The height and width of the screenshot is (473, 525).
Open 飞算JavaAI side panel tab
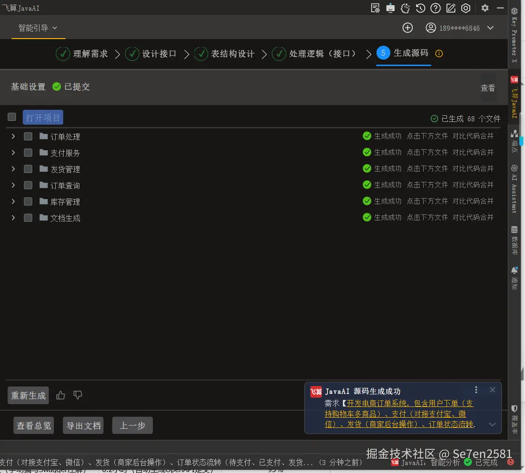514,97
